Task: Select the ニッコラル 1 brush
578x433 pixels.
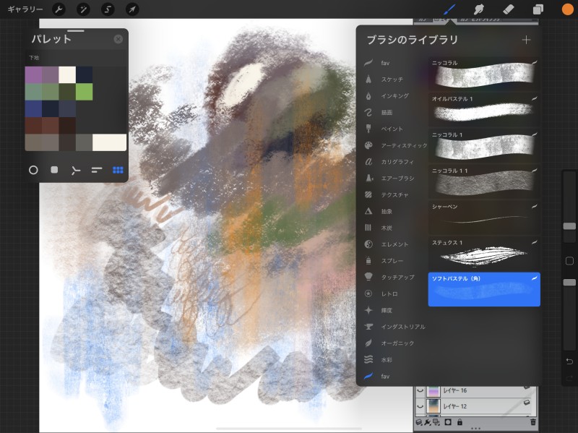Action: [x=484, y=145]
